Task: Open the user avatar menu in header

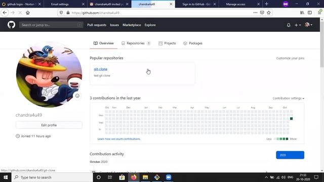Action: [x=308, y=25]
